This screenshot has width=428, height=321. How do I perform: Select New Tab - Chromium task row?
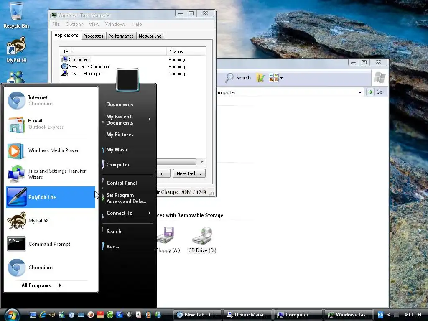(132, 66)
